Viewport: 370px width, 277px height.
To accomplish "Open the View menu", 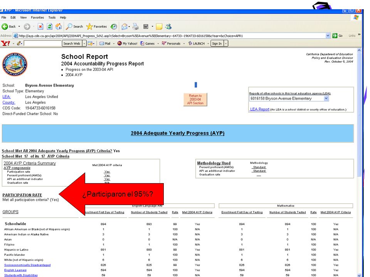I will (24, 17).
